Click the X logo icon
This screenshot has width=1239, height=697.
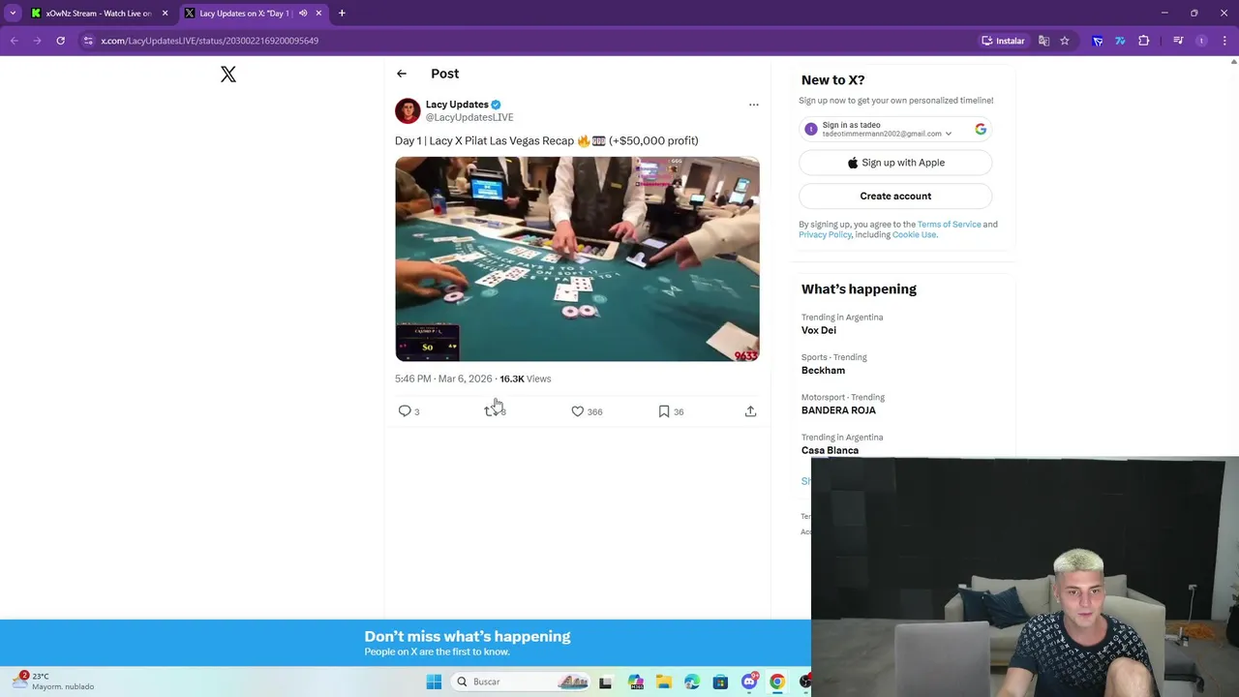[228, 75]
